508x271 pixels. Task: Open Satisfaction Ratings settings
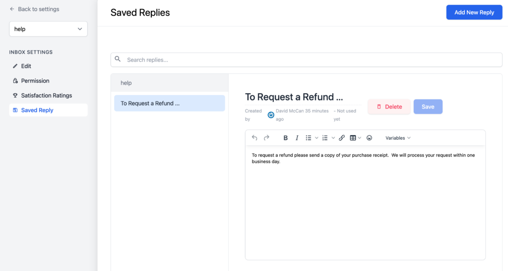(x=48, y=96)
